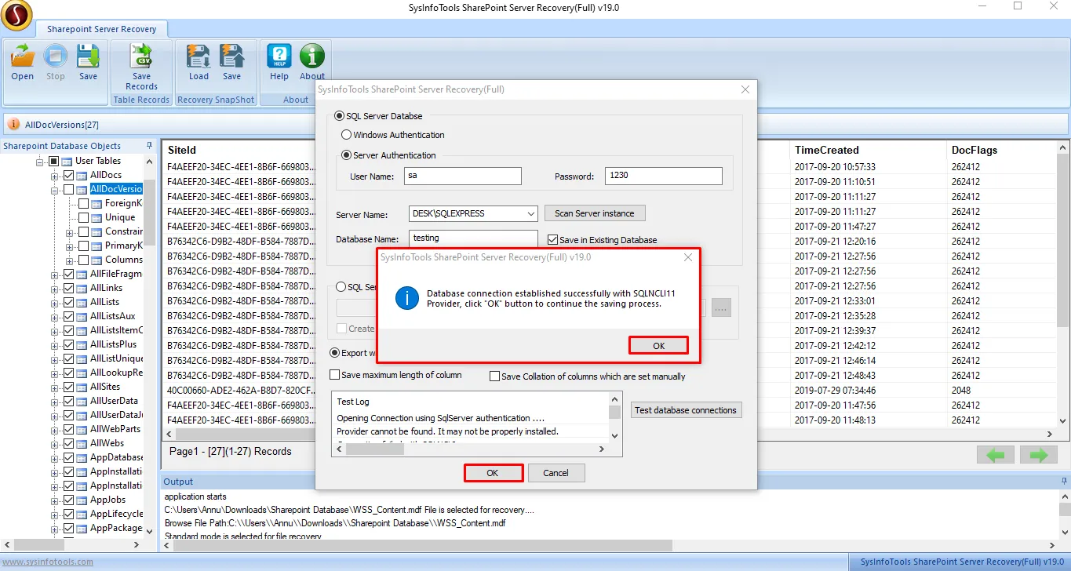Click the User Name field containing sa

(x=463, y=176)
